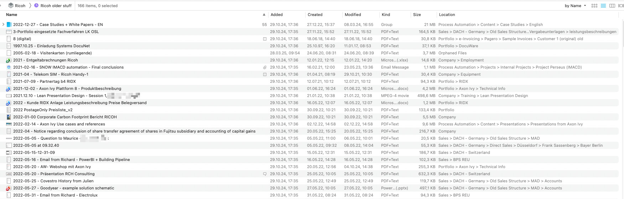
Task: Switch to column view layout
Action: click(x=612, y=6)
